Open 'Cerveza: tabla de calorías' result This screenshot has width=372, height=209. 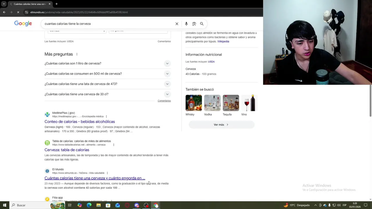pyautogui.click(x=67, y=150)
